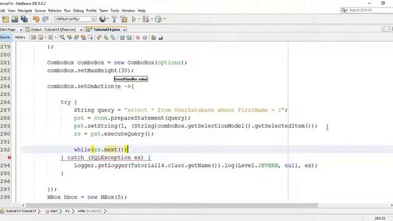Viewport: 393px width, 221px height.
Task: Click the horizontal scrollbar thumb of the editor
Action: coord(172,205)
